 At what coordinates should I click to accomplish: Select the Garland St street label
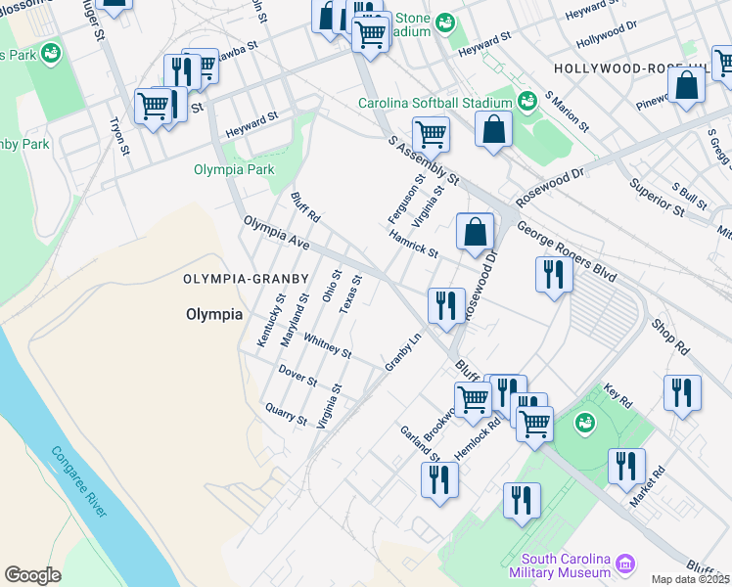[x=420, y=444]
